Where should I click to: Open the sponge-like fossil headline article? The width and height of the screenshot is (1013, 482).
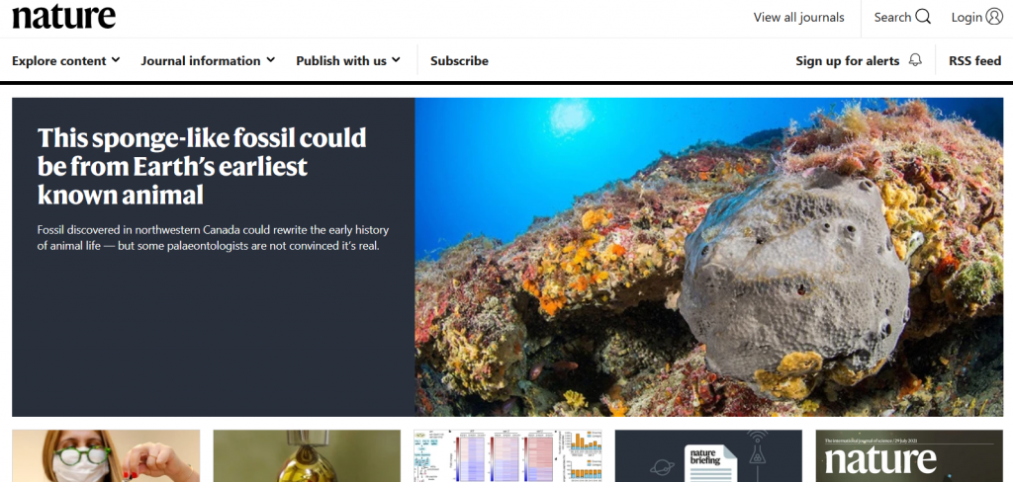(x=202, y=166)
